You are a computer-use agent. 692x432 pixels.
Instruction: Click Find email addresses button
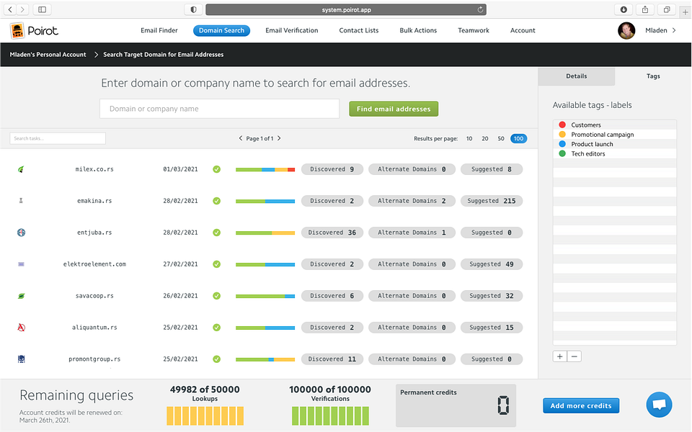click(394, 109)
